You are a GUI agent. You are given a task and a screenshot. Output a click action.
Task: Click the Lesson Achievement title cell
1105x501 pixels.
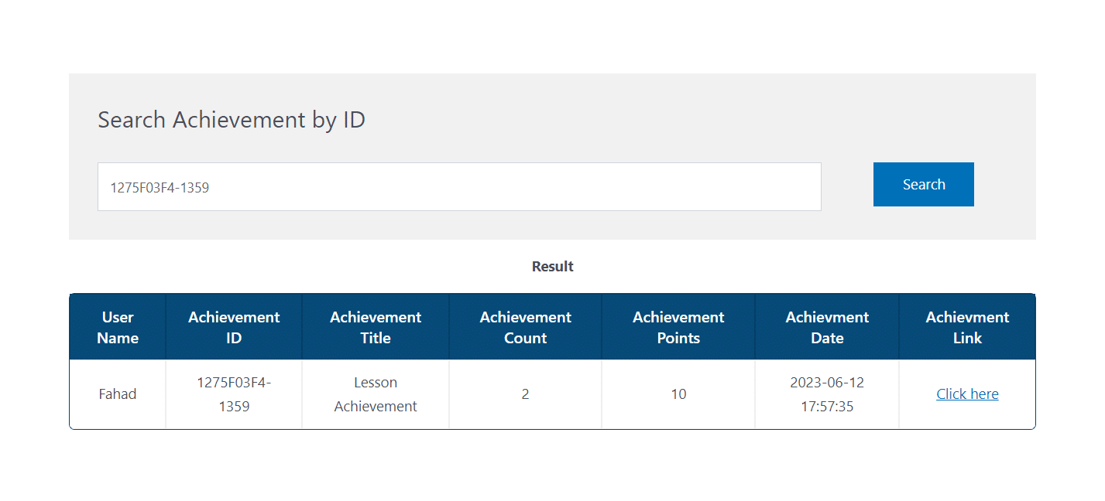click(x=376, y=394)
